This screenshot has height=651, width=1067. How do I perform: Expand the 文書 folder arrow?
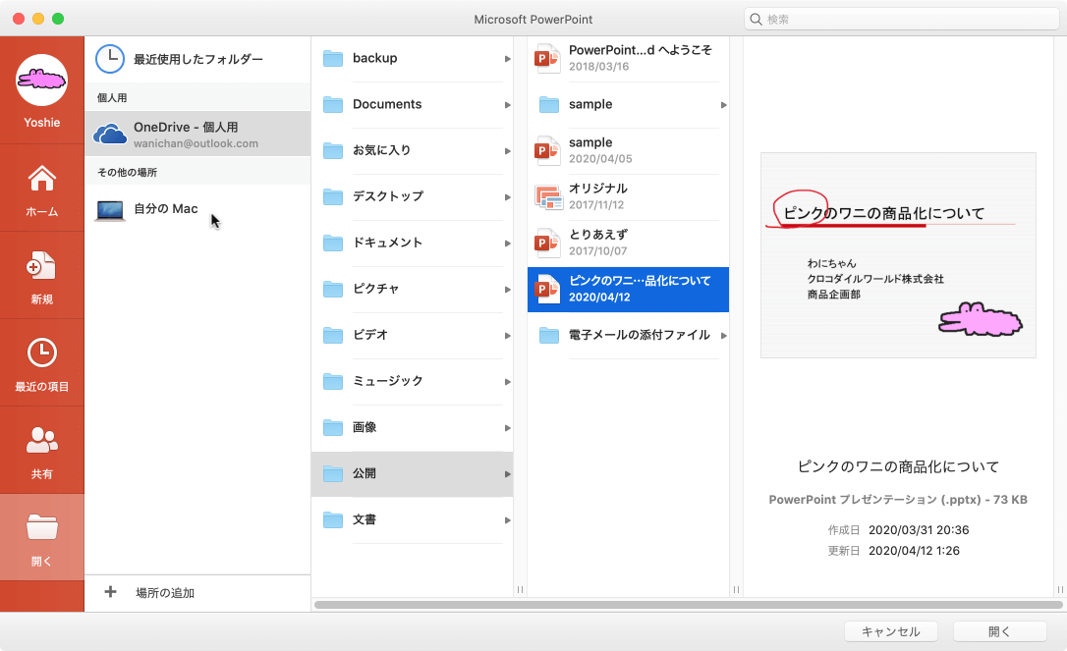[x=508, y=519]
